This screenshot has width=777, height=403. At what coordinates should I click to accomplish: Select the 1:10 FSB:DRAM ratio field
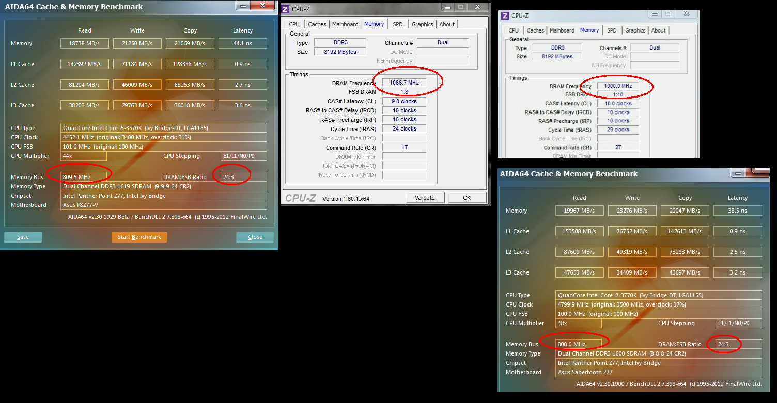click(x=618, y=95)
